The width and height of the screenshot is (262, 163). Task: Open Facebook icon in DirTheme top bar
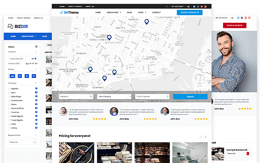coord(198,6)
